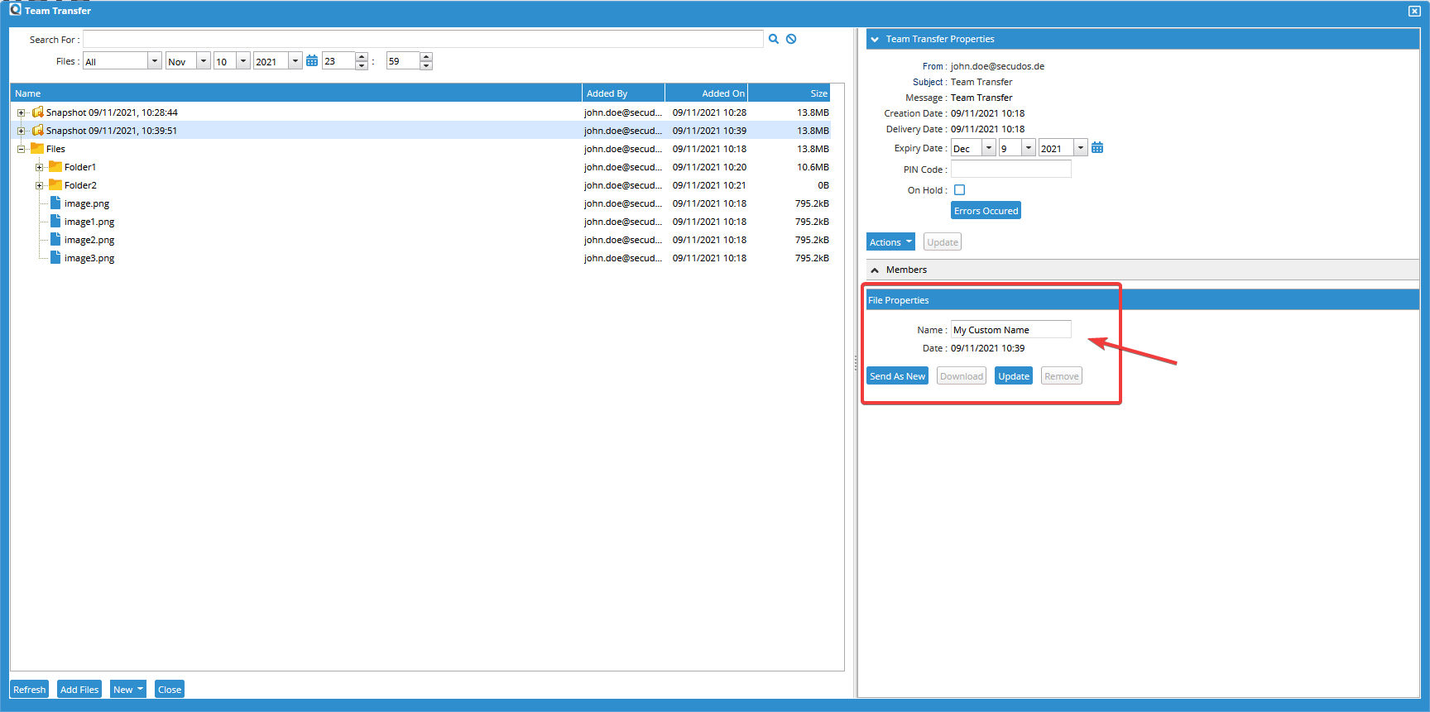The width and height of the screenshot is (1430, 712).
Task: Click the Snapshot 10:28:44 folder icon
Action: (37, 112)
